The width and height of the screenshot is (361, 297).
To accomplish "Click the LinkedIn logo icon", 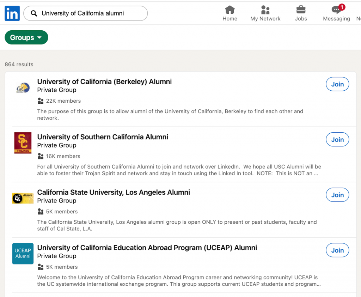I will (x=12, y=13).
